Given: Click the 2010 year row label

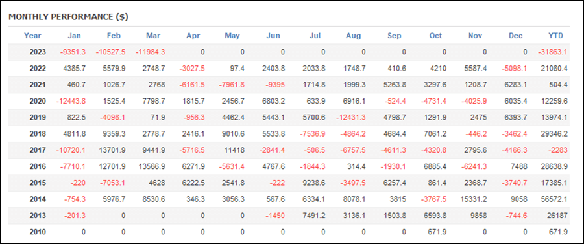Looking at the screenshot, I should pos(38,232).
